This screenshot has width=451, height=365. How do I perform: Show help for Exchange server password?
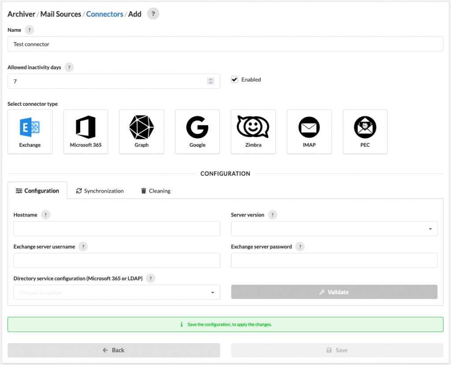[300, 247]
